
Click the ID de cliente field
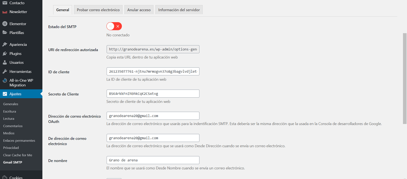pyautogui.click(x=153, y=72)
